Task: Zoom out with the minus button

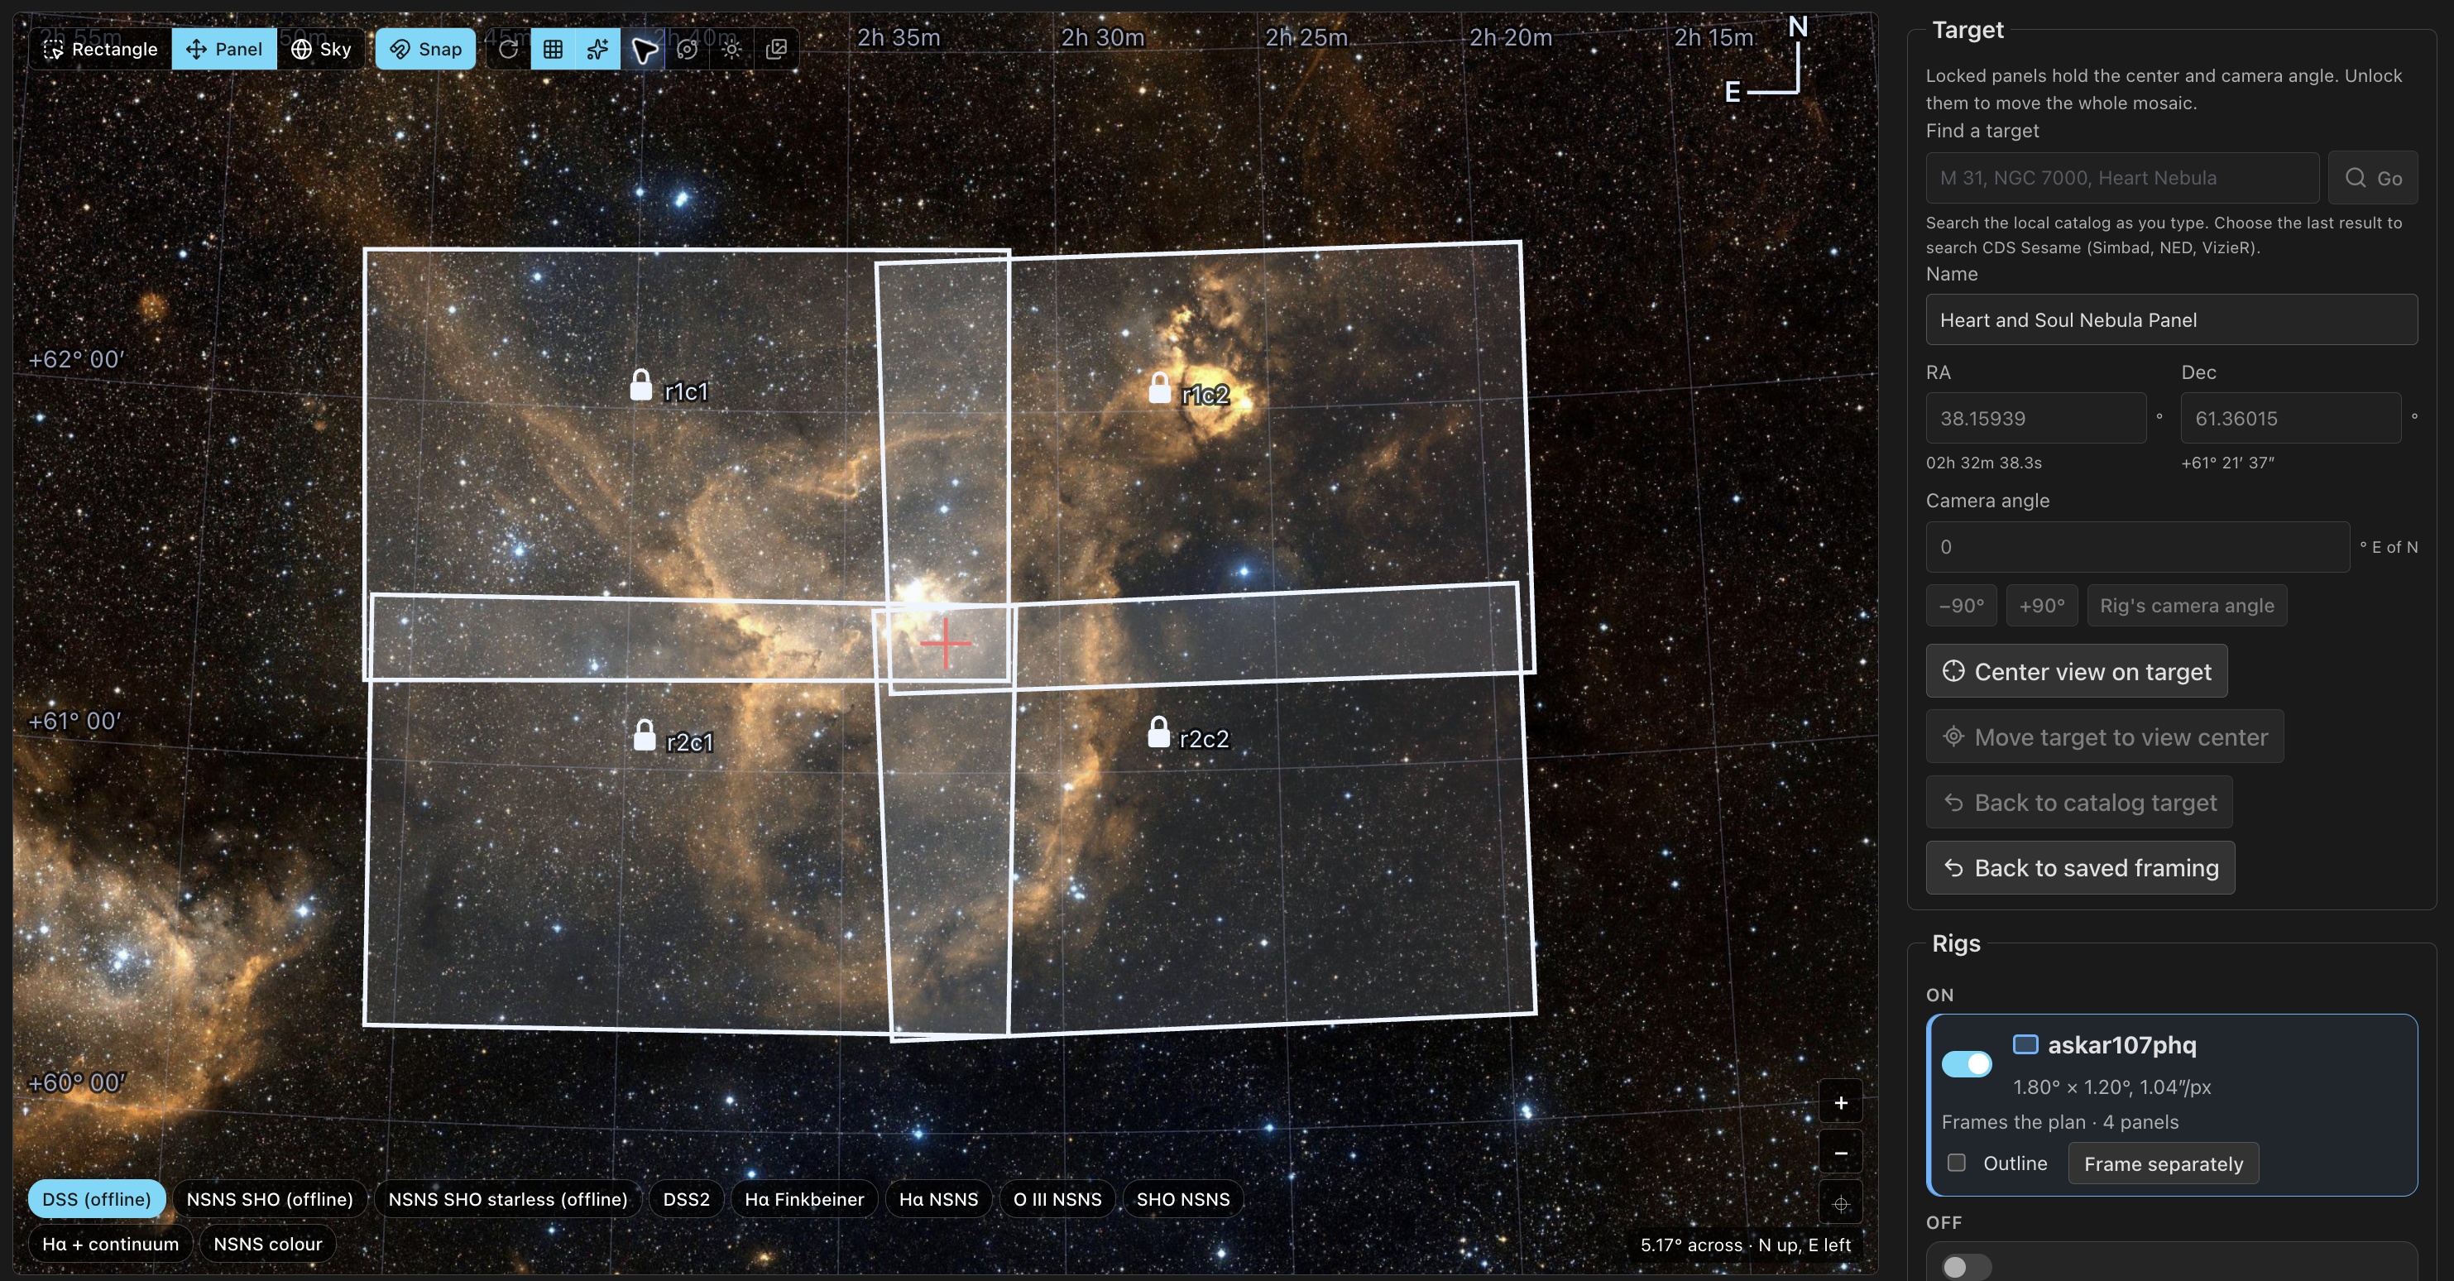Action: [1840, 1153]
